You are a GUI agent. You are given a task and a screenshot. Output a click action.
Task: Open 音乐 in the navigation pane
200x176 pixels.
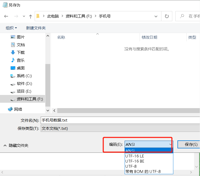pos(21,60)
